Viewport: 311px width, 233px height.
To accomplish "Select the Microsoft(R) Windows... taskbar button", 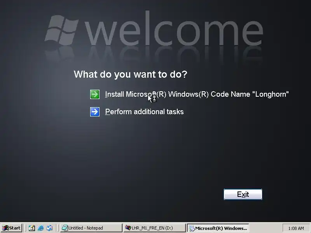I will click(x=218, y=228).
